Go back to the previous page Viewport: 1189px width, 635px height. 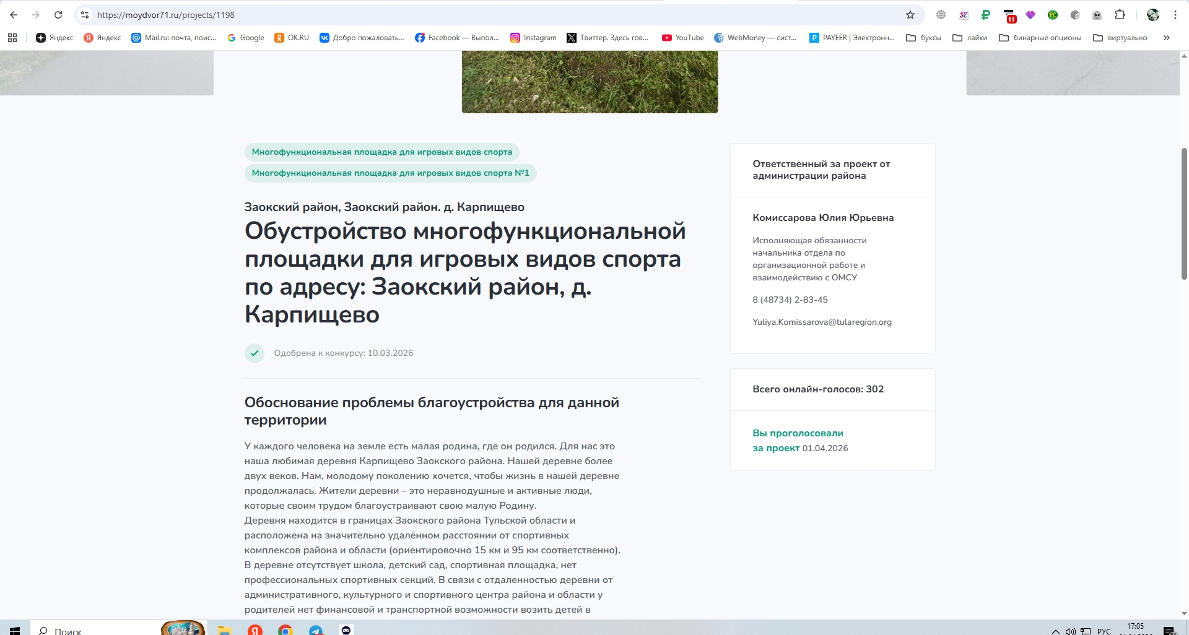pyautogui.click(x=14, y=15)
